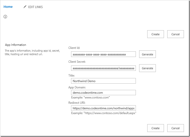190x137 pixels.
Task: Click the Redirect URI input field
Action: click(x=103, y=108)
